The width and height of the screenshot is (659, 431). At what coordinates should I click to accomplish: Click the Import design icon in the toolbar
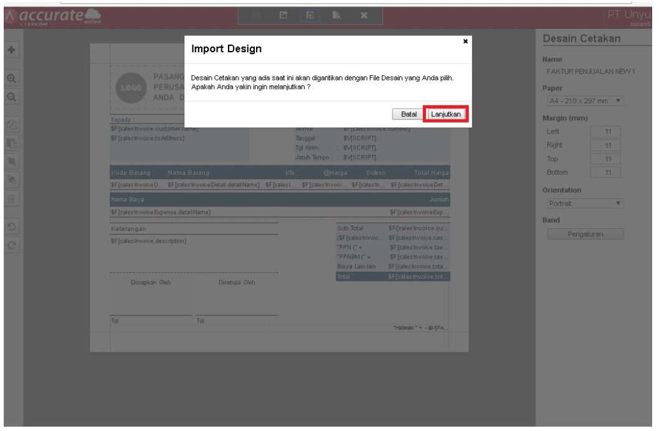pos(311,16)
